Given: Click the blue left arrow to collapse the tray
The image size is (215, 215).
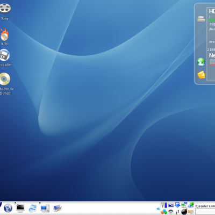Looking at the screenshot, I should point(158,209).
